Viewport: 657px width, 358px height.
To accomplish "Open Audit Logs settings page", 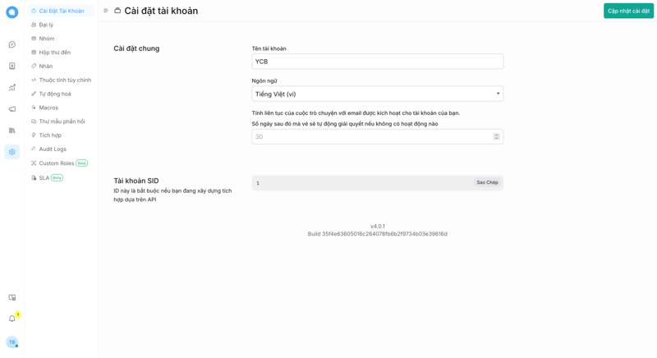I will point(53,149).
